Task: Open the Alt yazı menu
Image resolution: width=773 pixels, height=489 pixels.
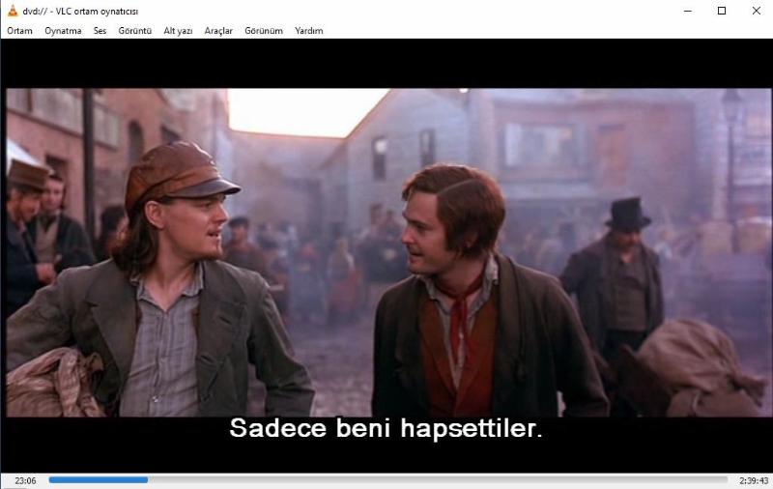Action: click(178, 31)
